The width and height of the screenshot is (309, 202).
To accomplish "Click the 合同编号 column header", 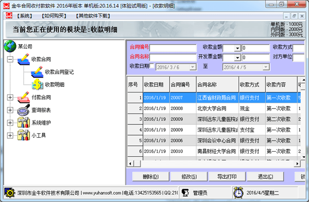I will (183, 85).
